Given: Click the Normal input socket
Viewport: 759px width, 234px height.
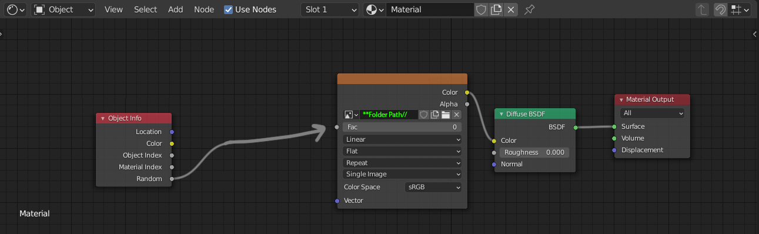Looking at the screenshot, I should click(x=494, y=164).
